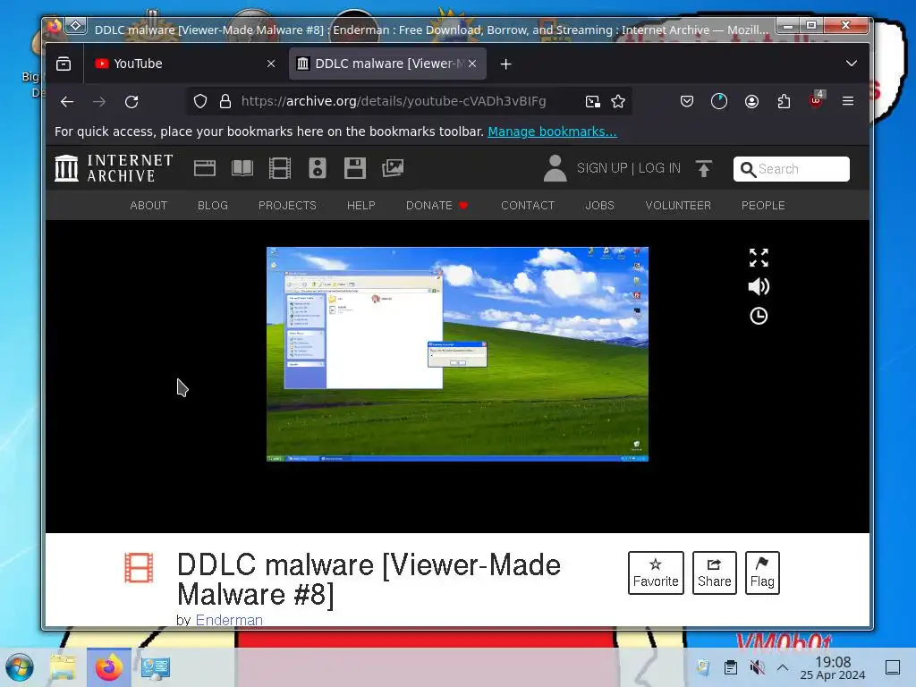916x687 pixels.
Task: Bookmark this page with the star
Action: click(618, 102)
